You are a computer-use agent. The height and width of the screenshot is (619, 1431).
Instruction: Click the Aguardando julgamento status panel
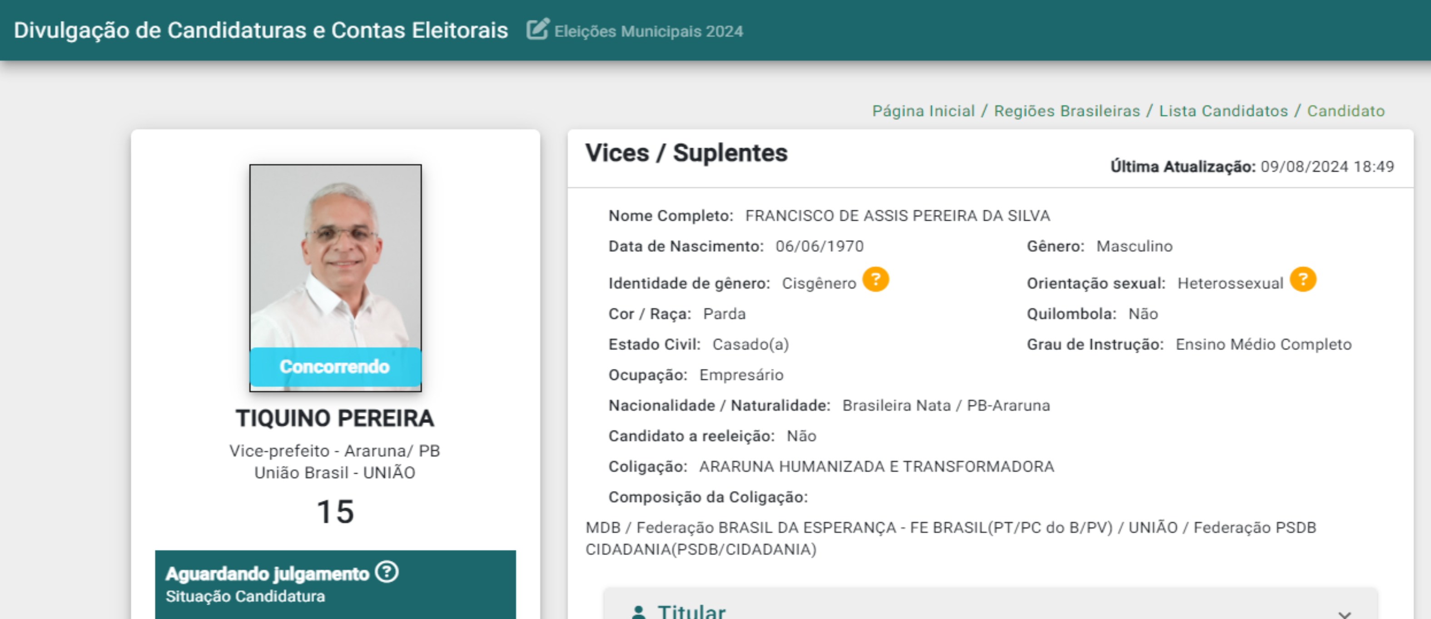click(335, 584)
